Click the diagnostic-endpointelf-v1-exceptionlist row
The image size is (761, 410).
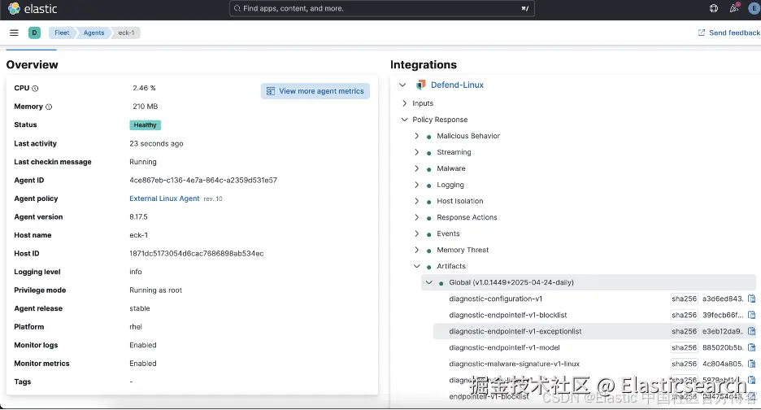[x=594, y=331]
